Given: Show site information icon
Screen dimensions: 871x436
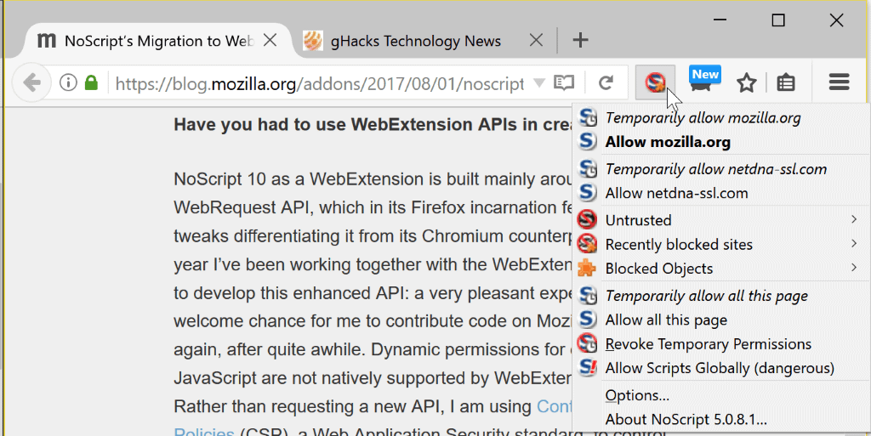Looking at the screenshot, I should click(x=68, y=83).
